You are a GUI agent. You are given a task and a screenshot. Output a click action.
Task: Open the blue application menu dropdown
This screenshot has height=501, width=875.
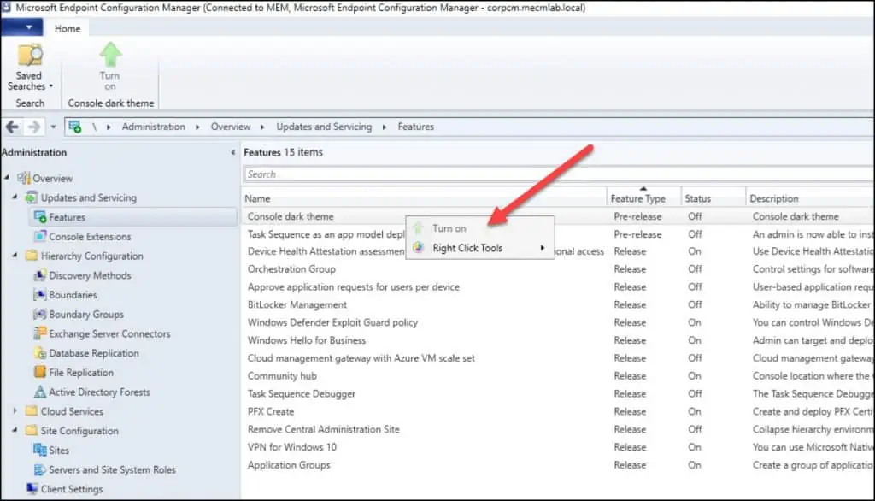(x=21, y=27)
